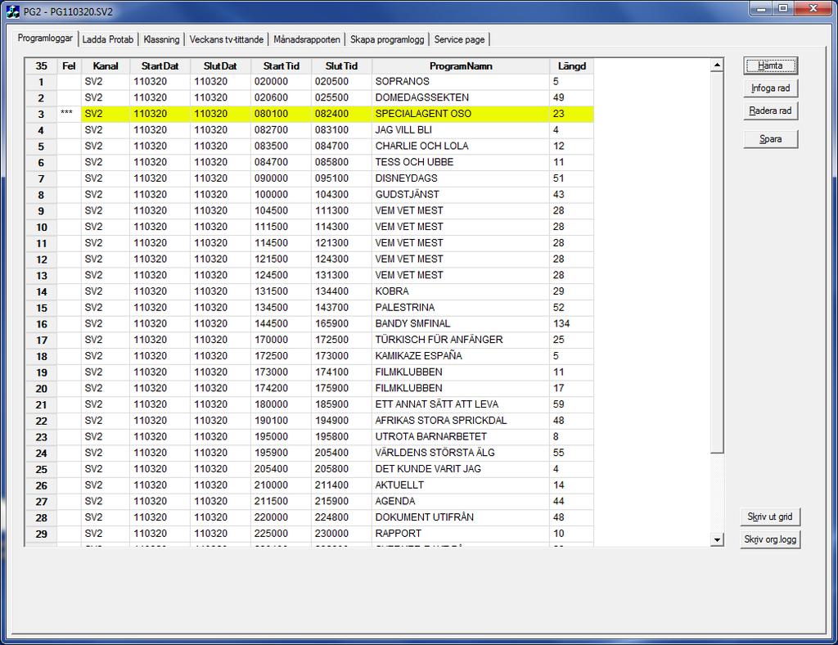Click the AGENDA program cell
Image resolution: width=838 pixels, height=645 pixels.
(461, 501)
